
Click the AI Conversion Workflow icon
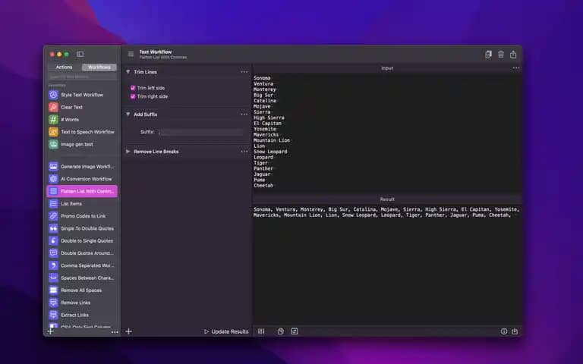point(54,179)
